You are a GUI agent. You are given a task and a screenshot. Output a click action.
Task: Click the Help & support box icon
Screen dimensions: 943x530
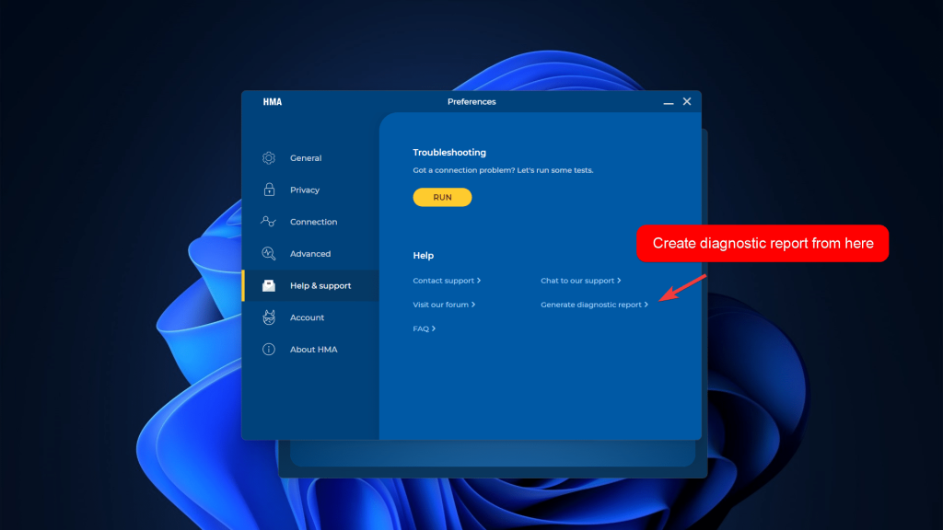269,285
